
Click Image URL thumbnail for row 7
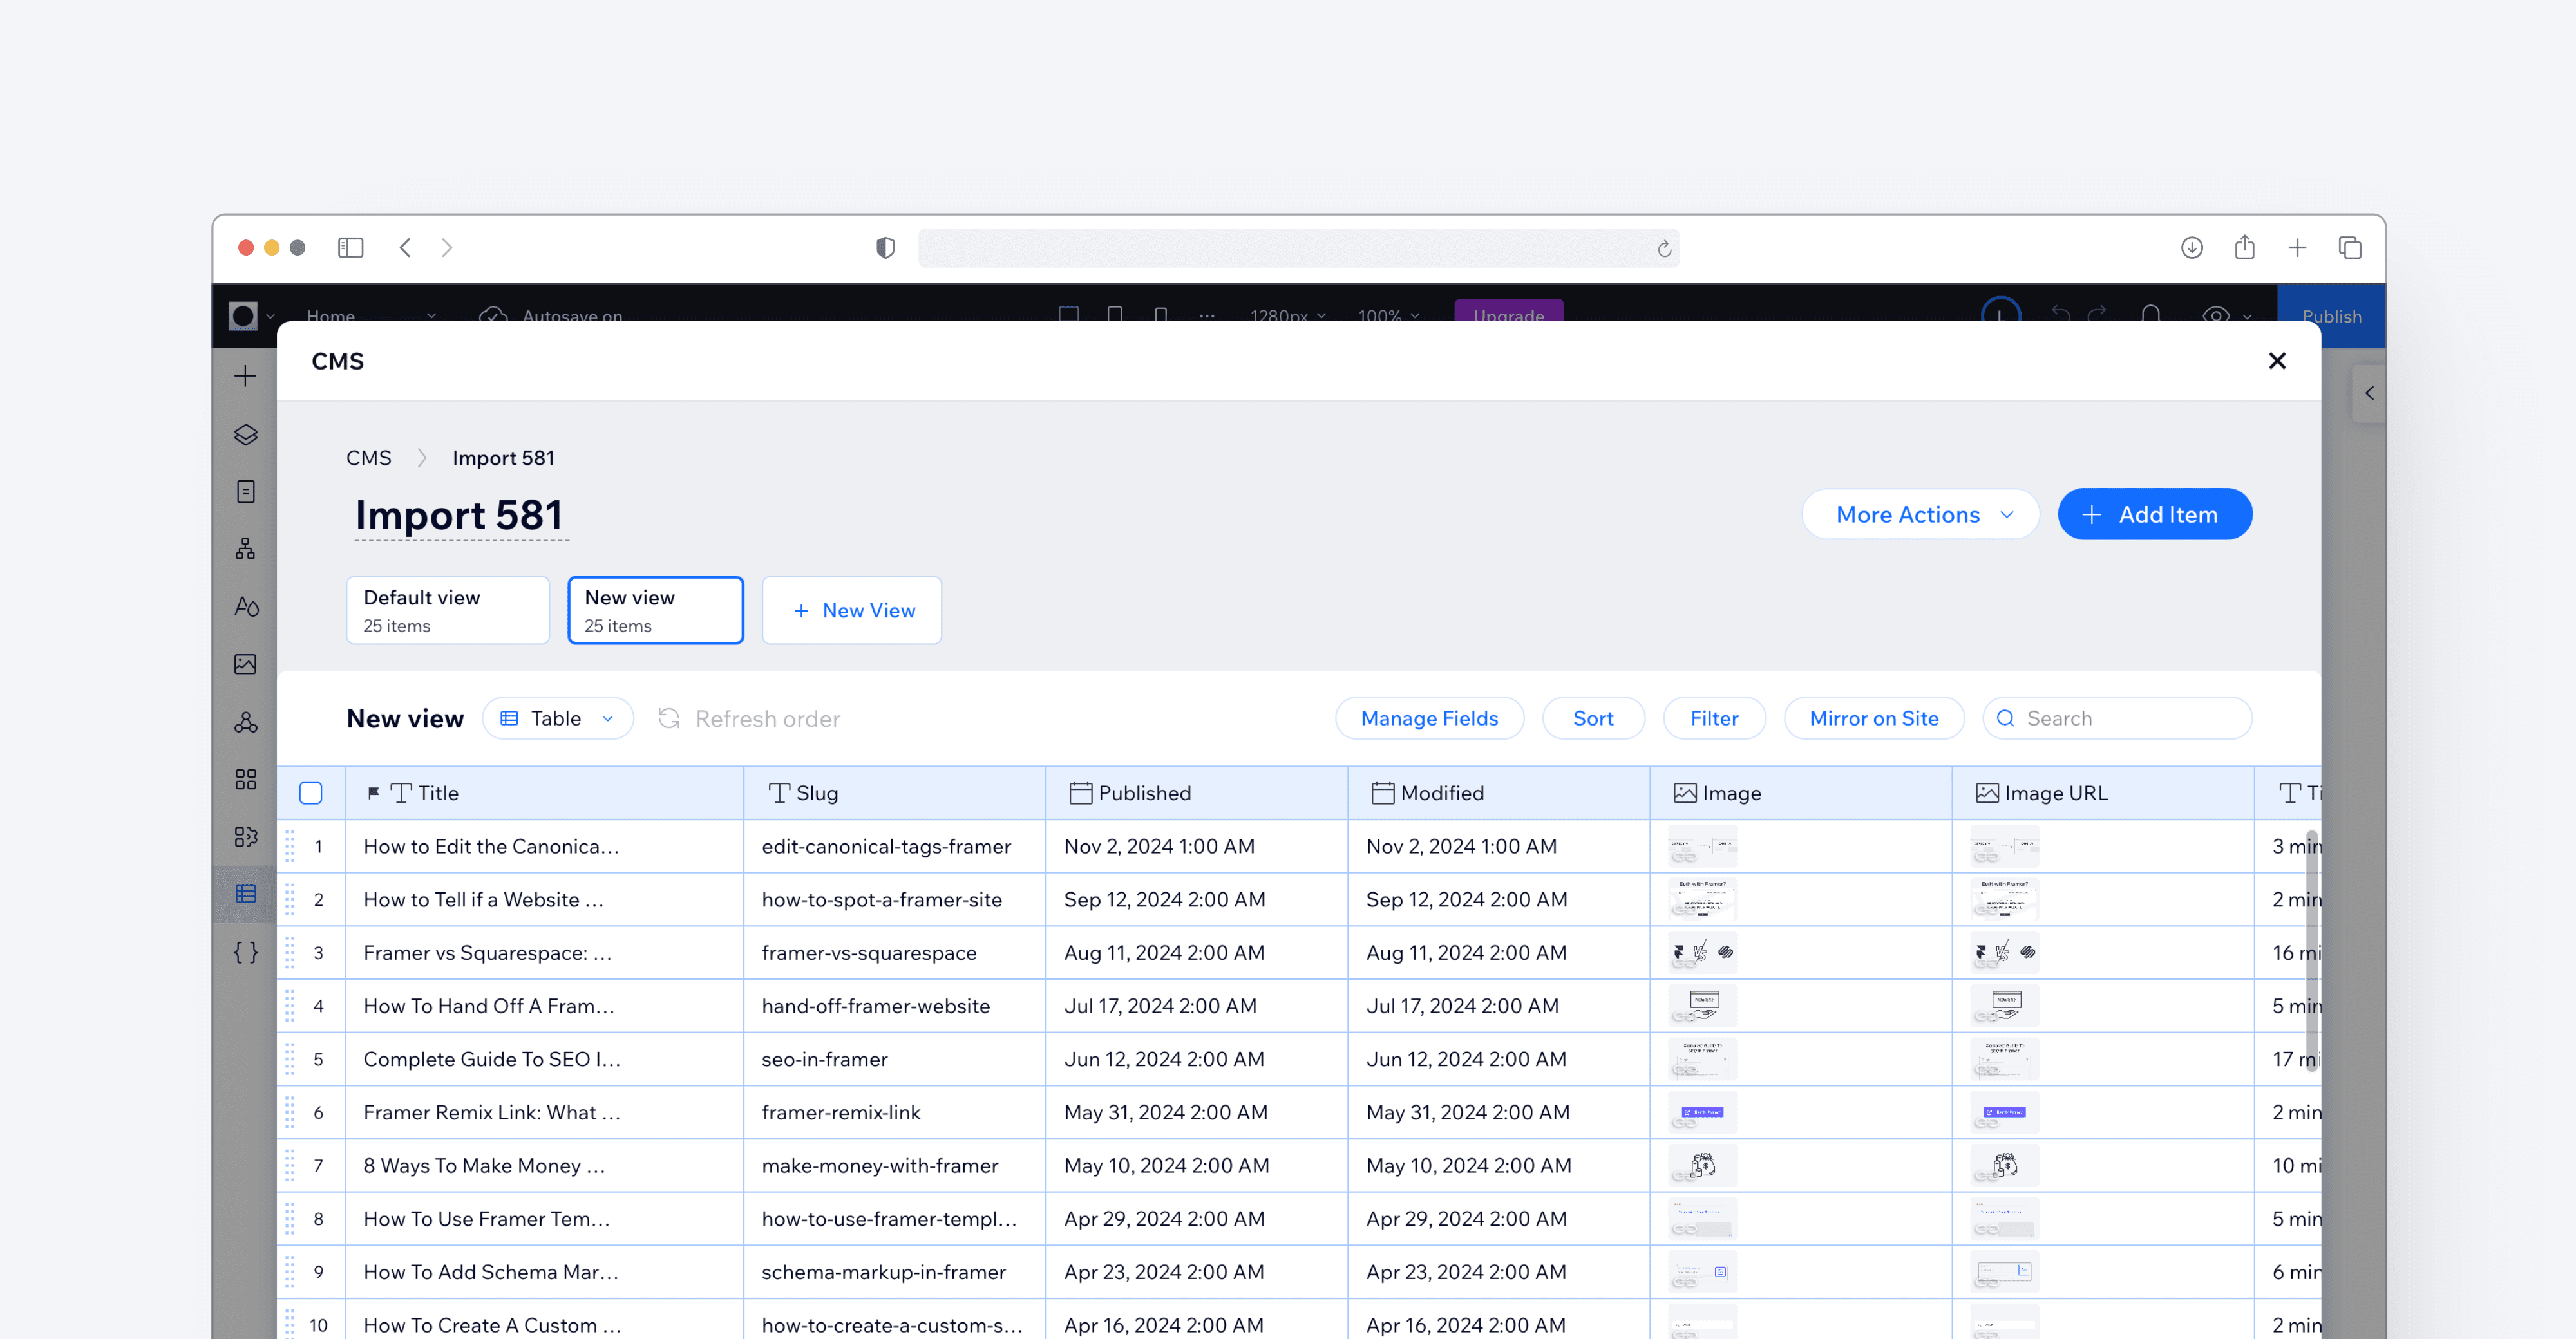(2005, 1166)
